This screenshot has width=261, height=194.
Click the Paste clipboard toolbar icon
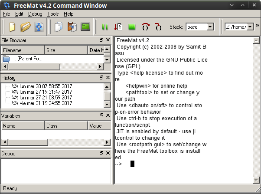point(72,27)
